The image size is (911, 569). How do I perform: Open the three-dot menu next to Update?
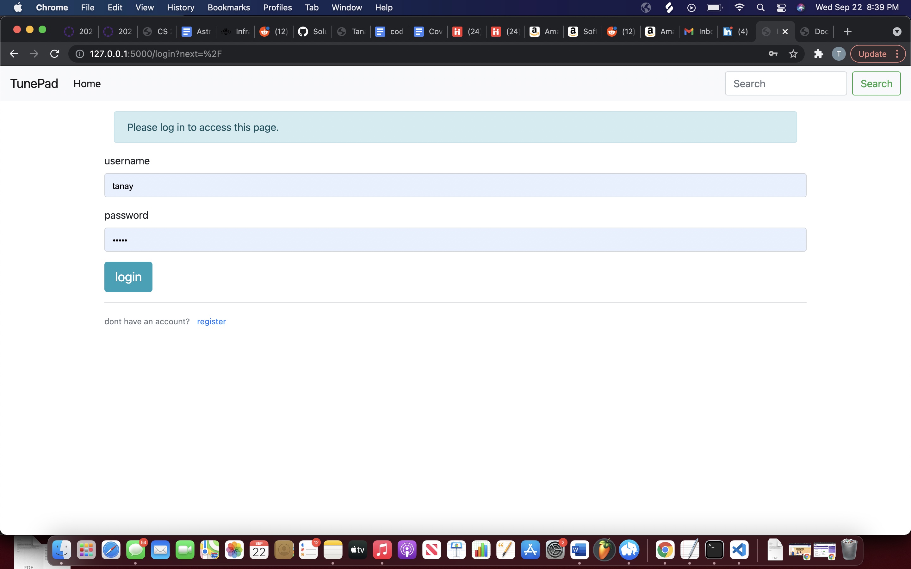pyautogui.click(x=898, y=53)
